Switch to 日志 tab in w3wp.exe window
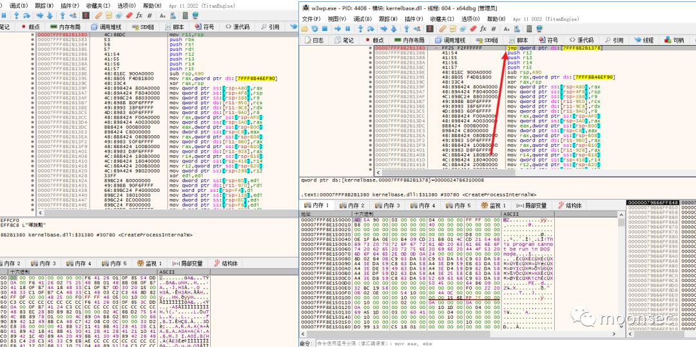Screen dimensions: 696x347 pos(314,41)
